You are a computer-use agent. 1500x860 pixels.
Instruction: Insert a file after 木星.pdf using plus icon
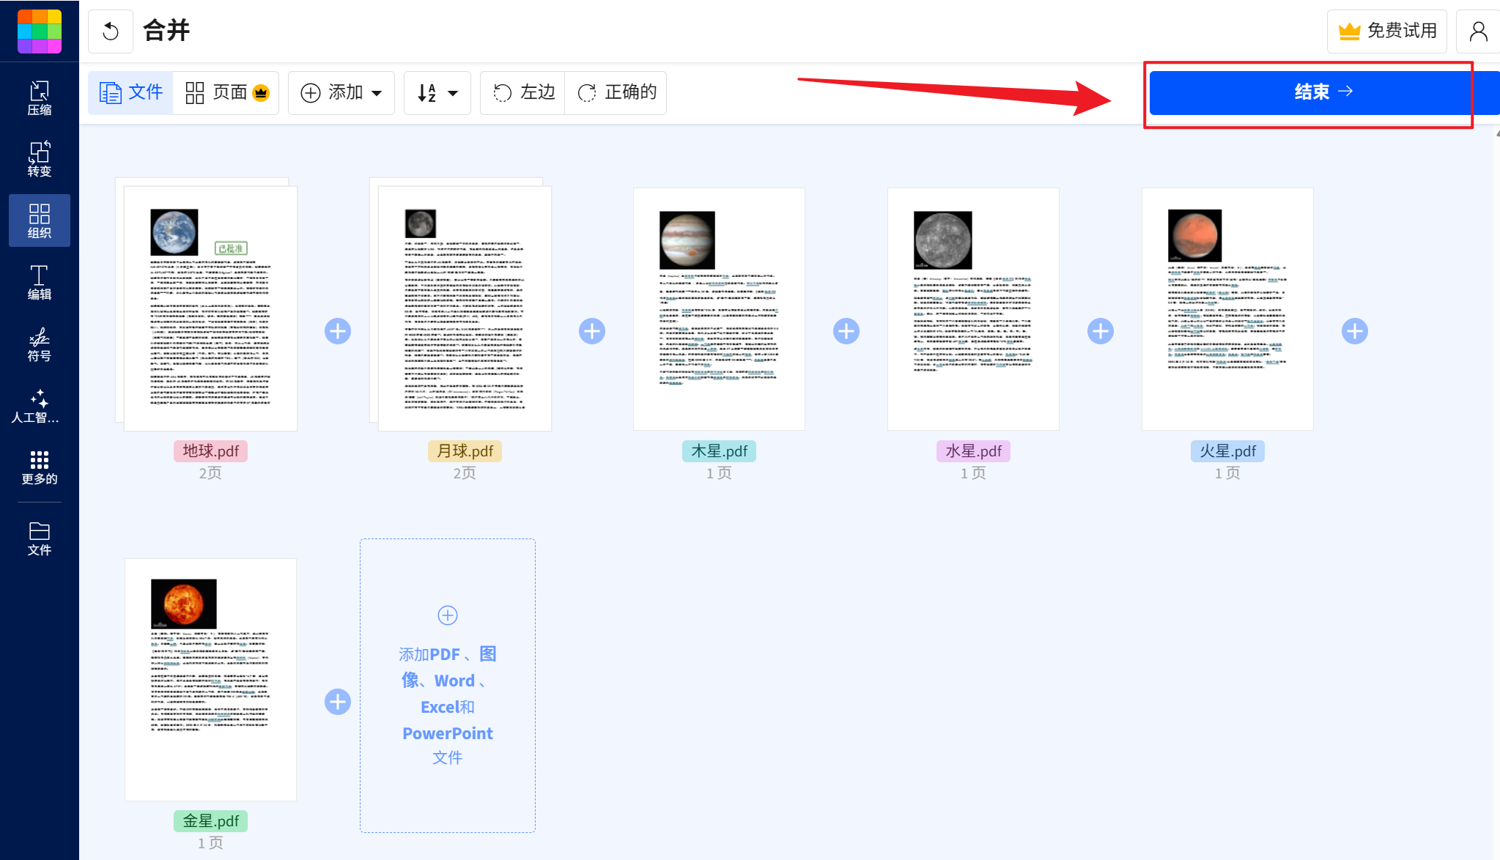(846, 330)
